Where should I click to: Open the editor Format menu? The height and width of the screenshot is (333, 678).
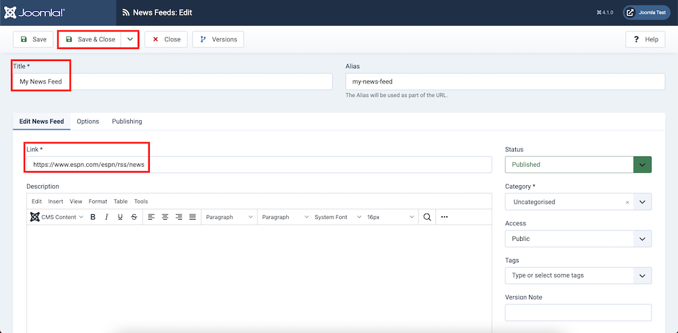click(x=98, y=201)
